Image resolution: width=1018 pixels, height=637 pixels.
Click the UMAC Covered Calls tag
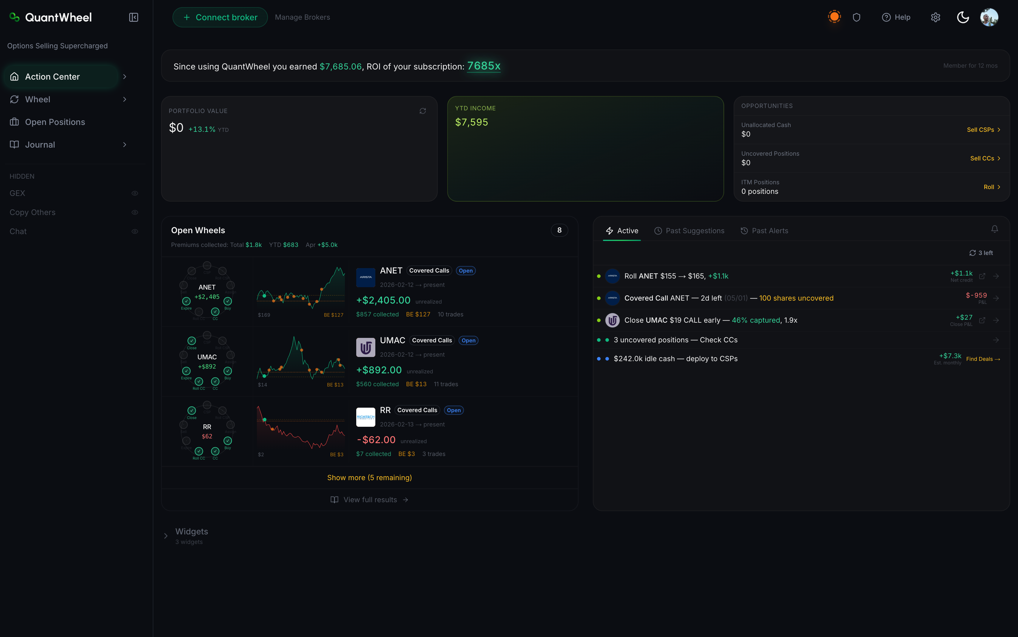432,340
